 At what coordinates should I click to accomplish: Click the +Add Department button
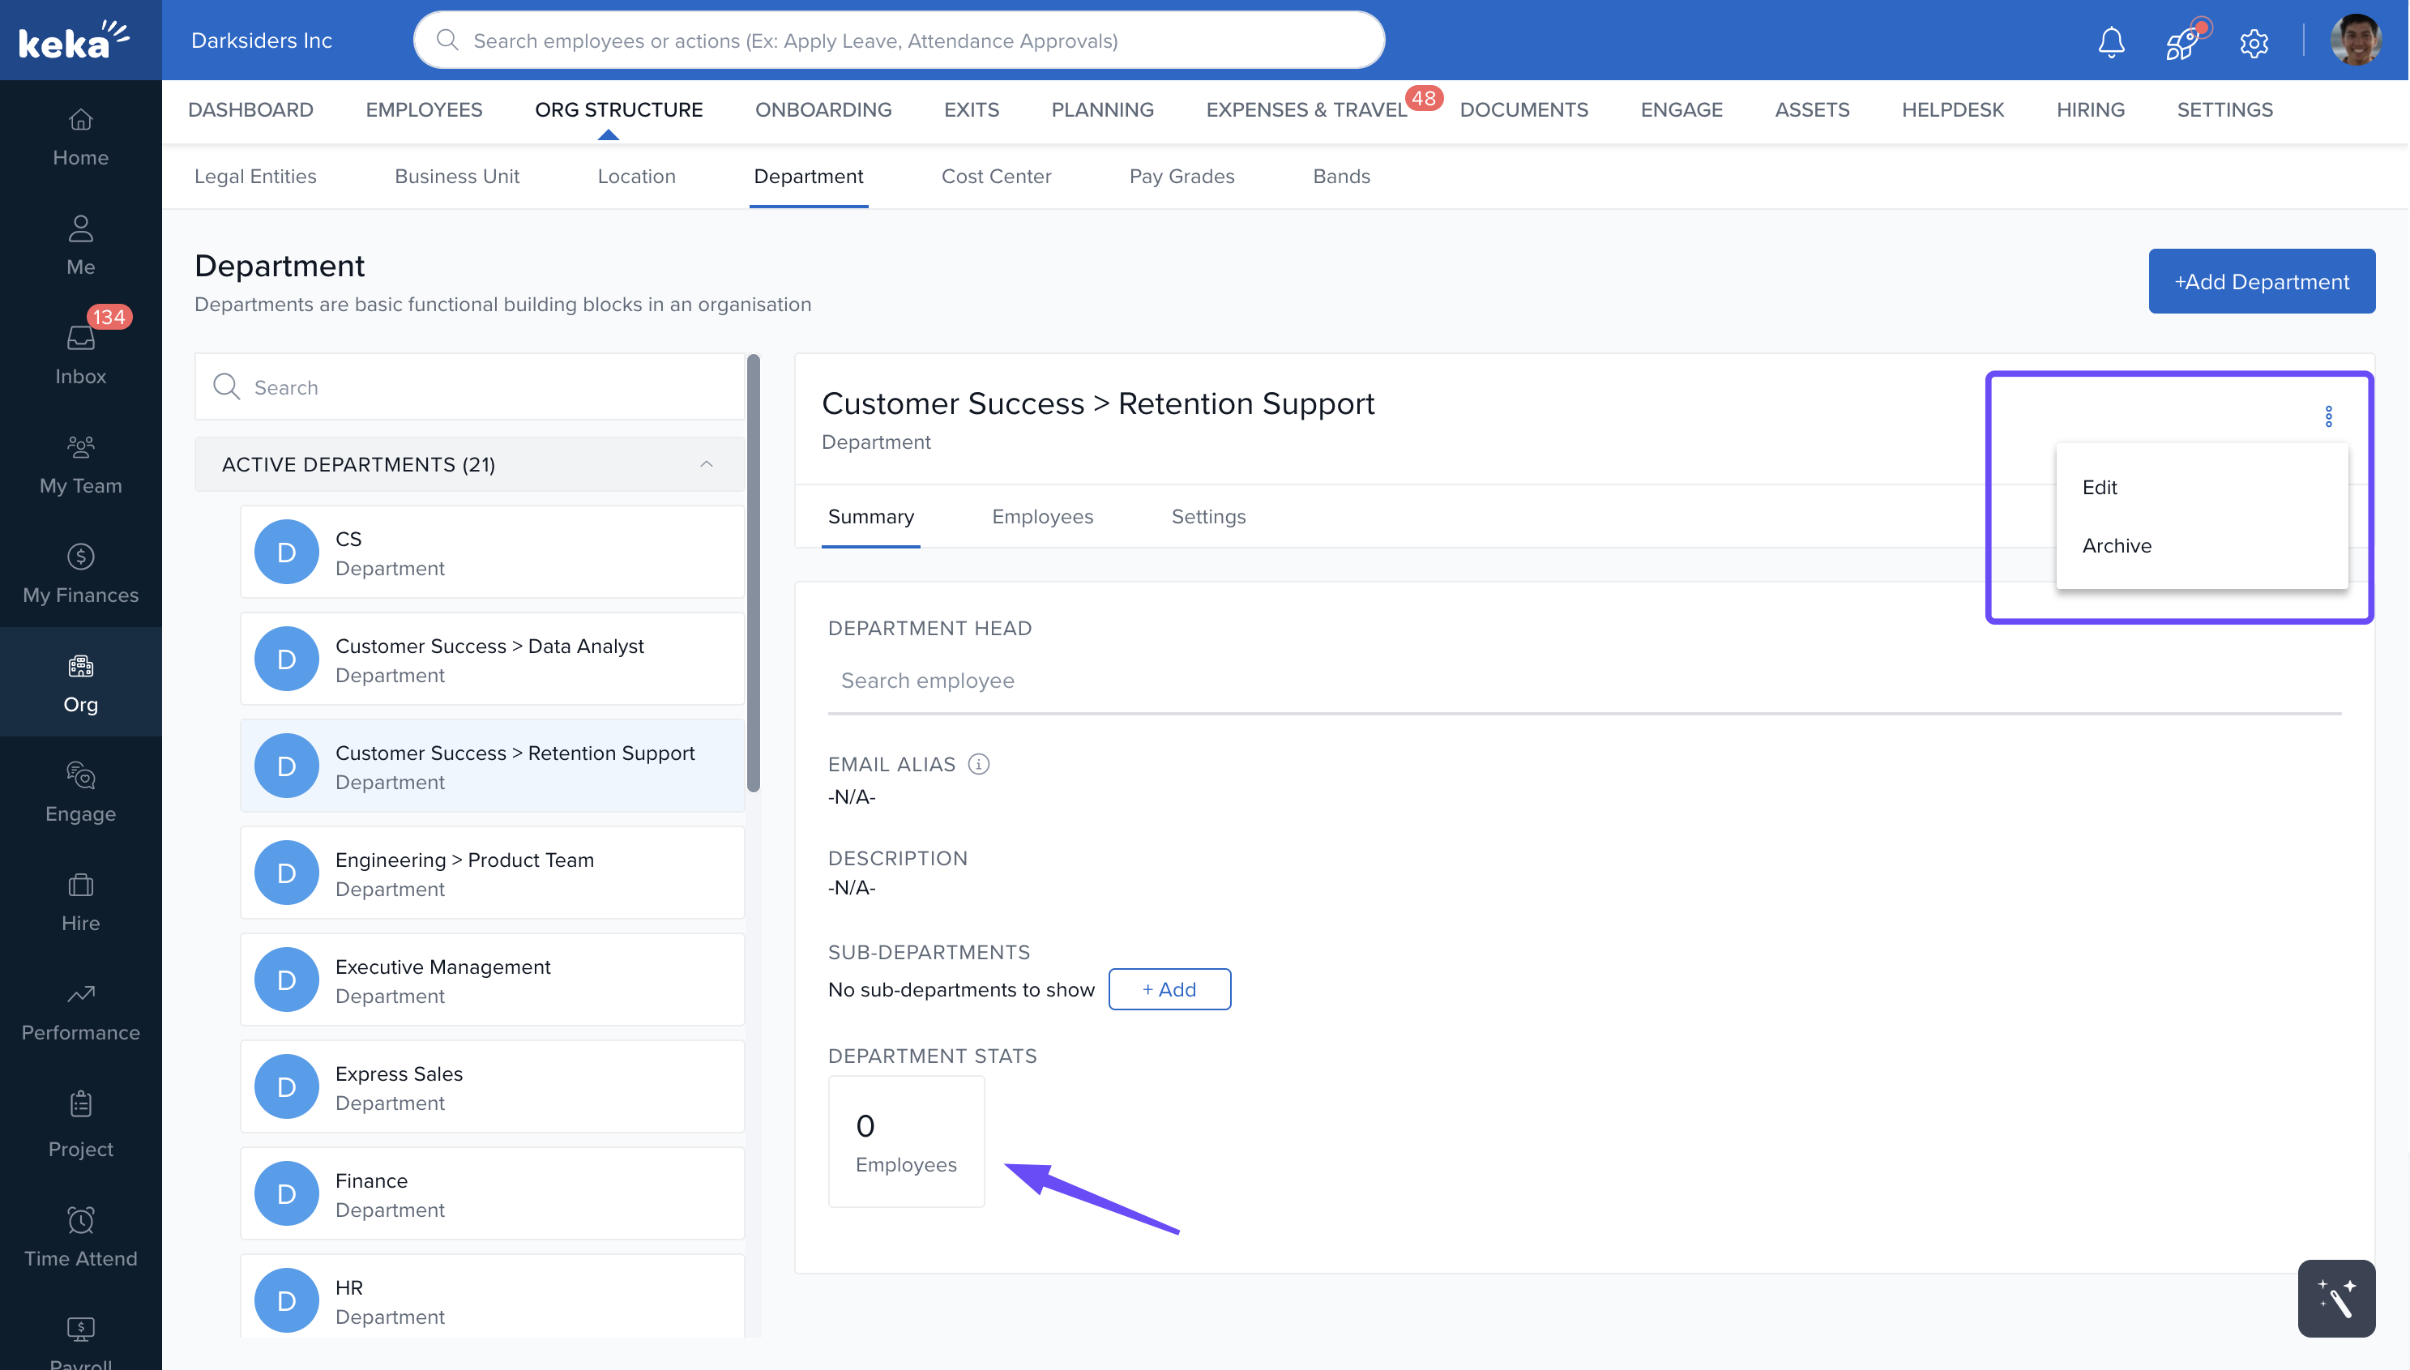(x=2260, y=281)
